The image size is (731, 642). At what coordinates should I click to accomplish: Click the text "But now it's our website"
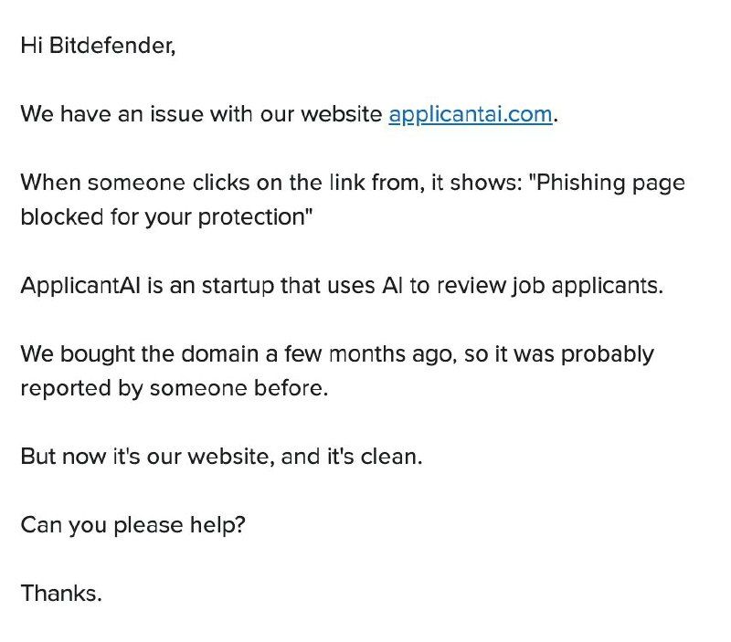pos(146,456)
